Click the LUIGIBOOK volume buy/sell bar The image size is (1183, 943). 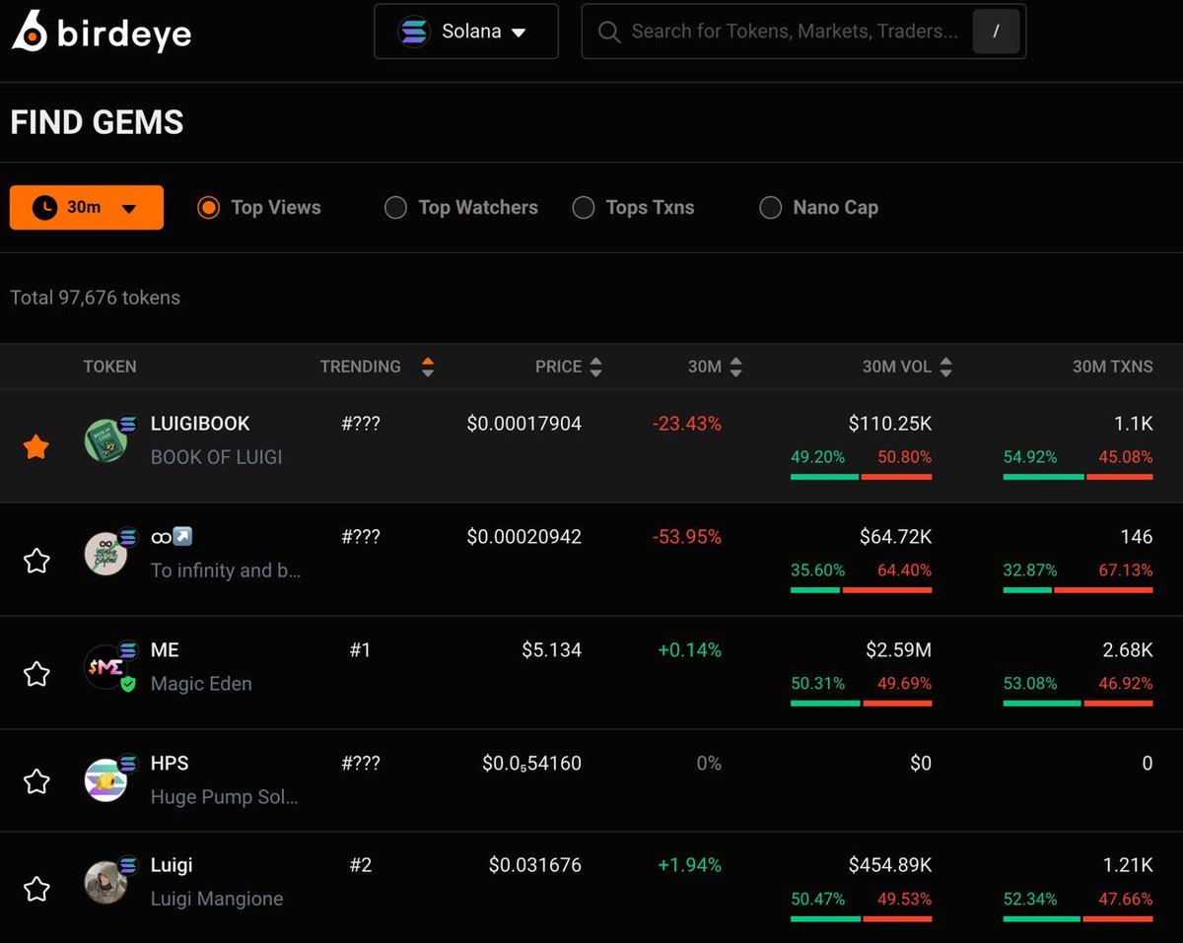point(861,477)
